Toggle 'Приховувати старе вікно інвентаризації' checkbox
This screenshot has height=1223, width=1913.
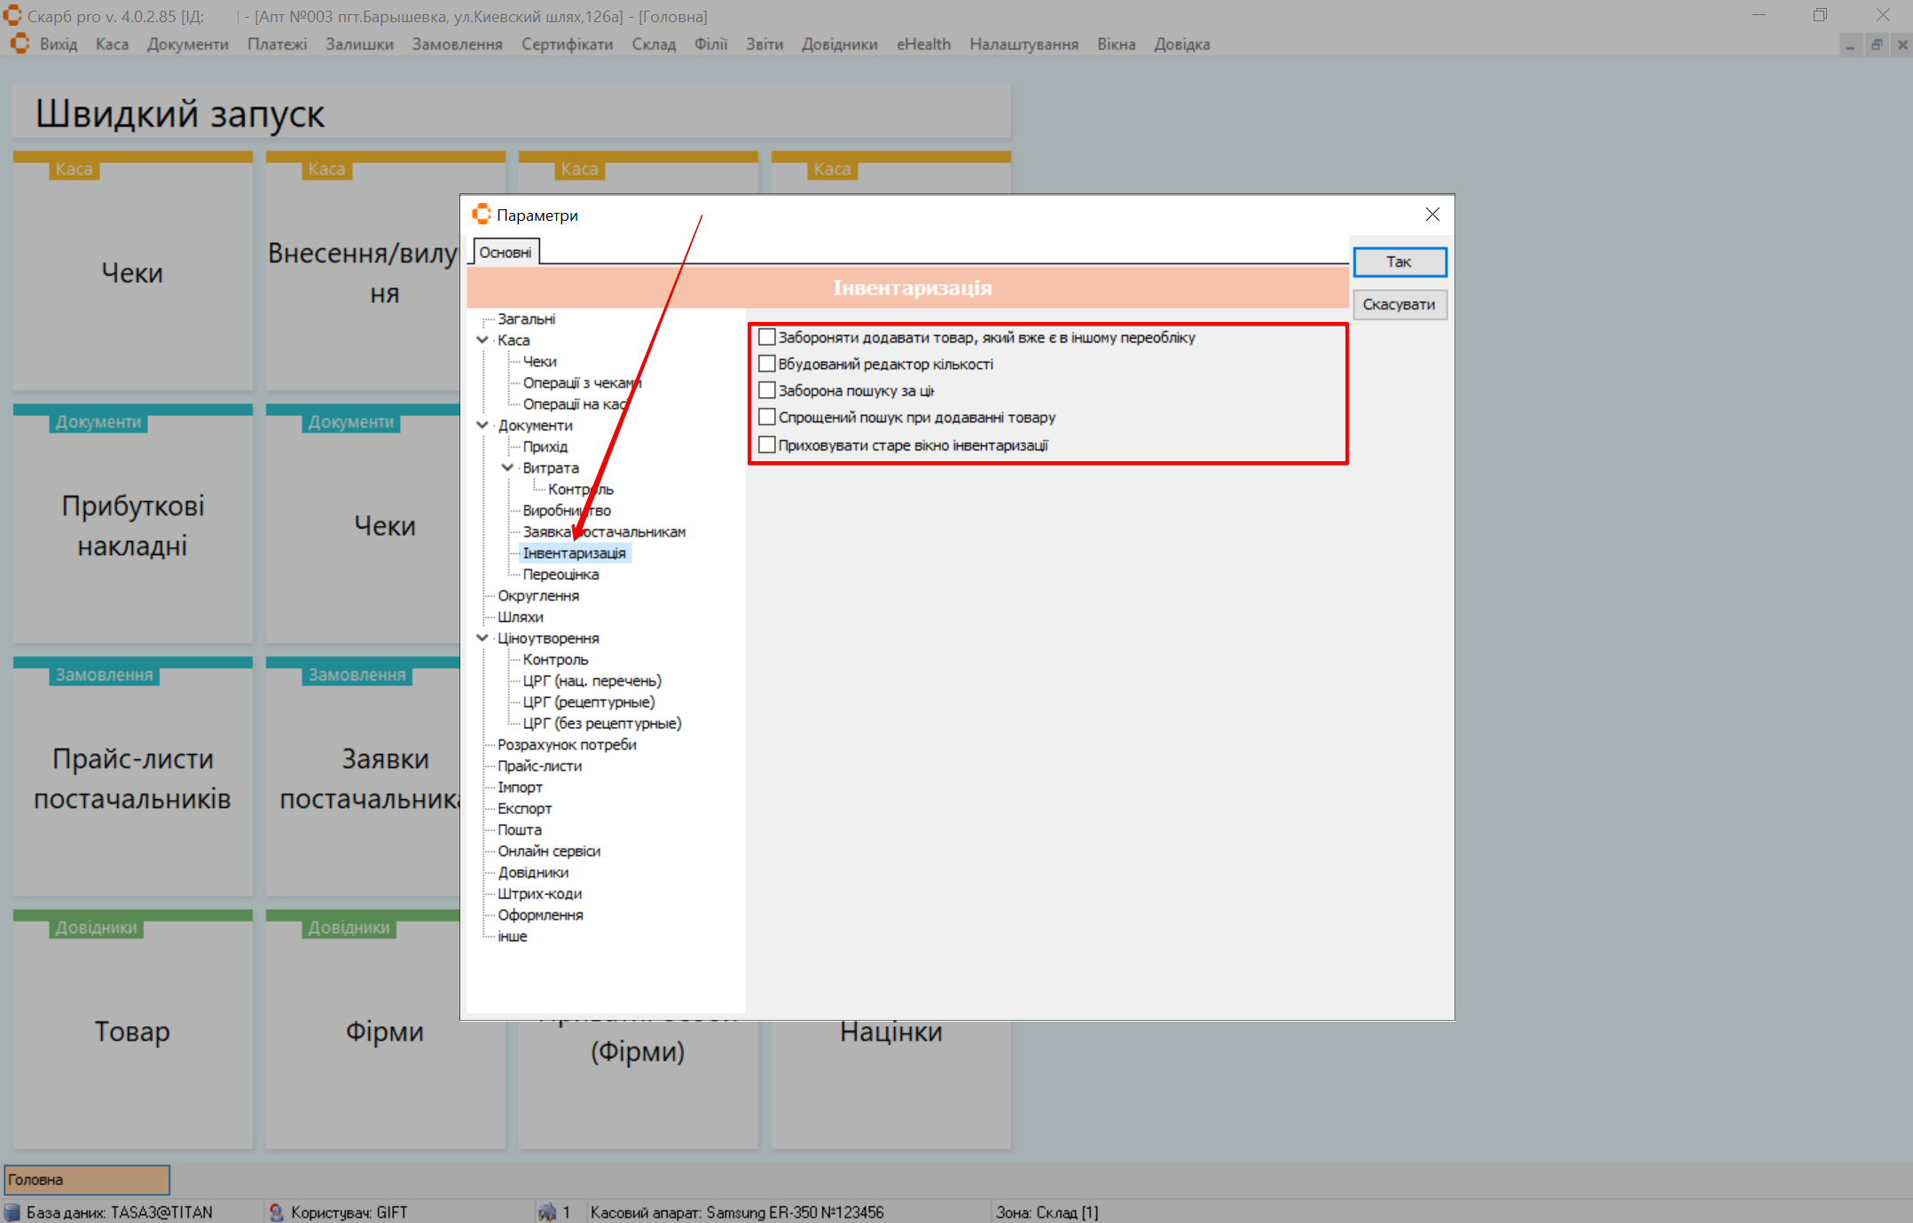767,444
